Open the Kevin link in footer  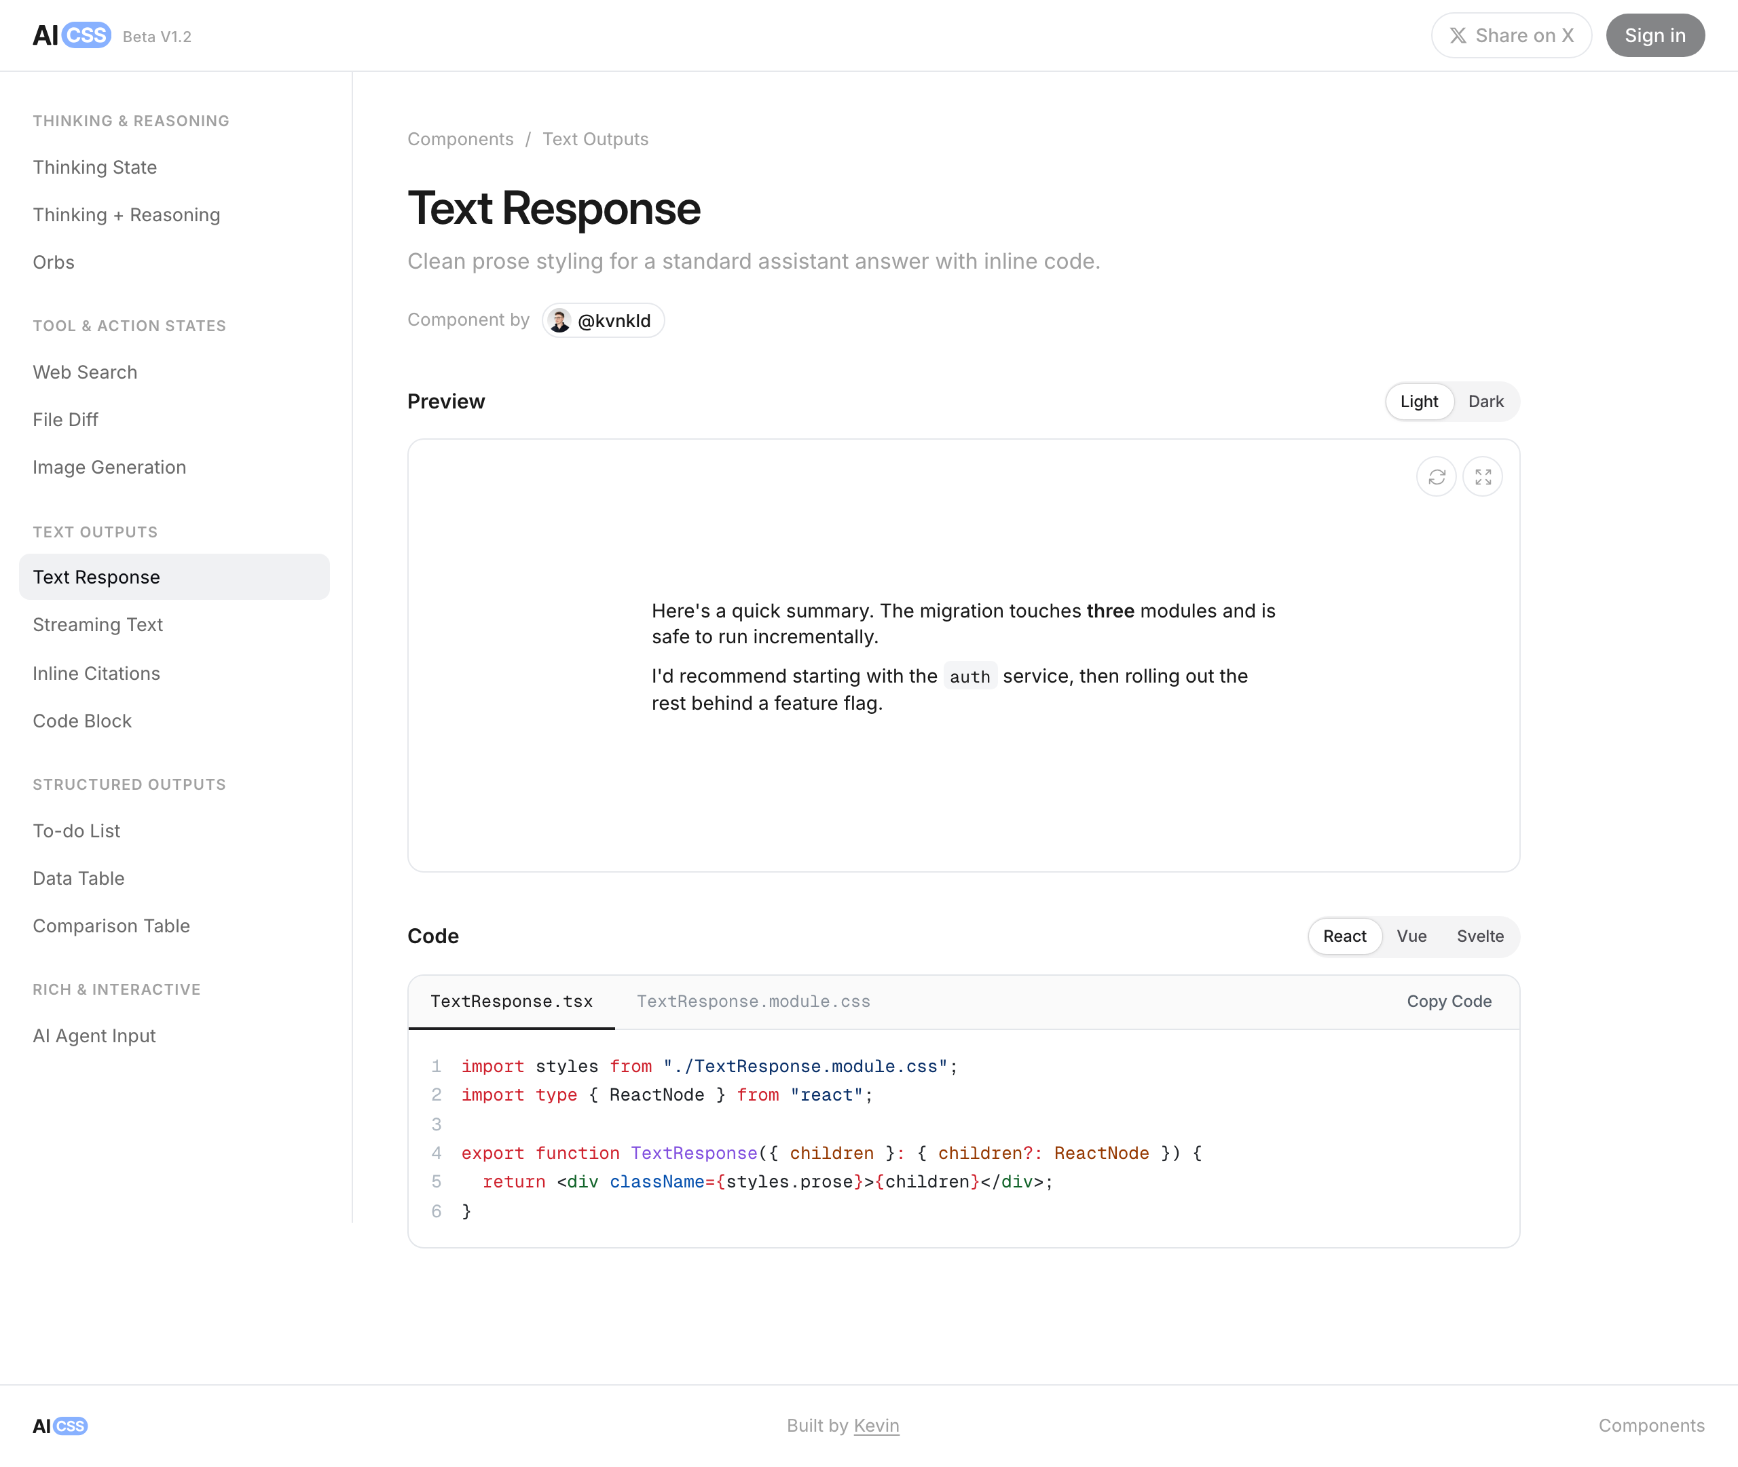(x=876, y=1426)
